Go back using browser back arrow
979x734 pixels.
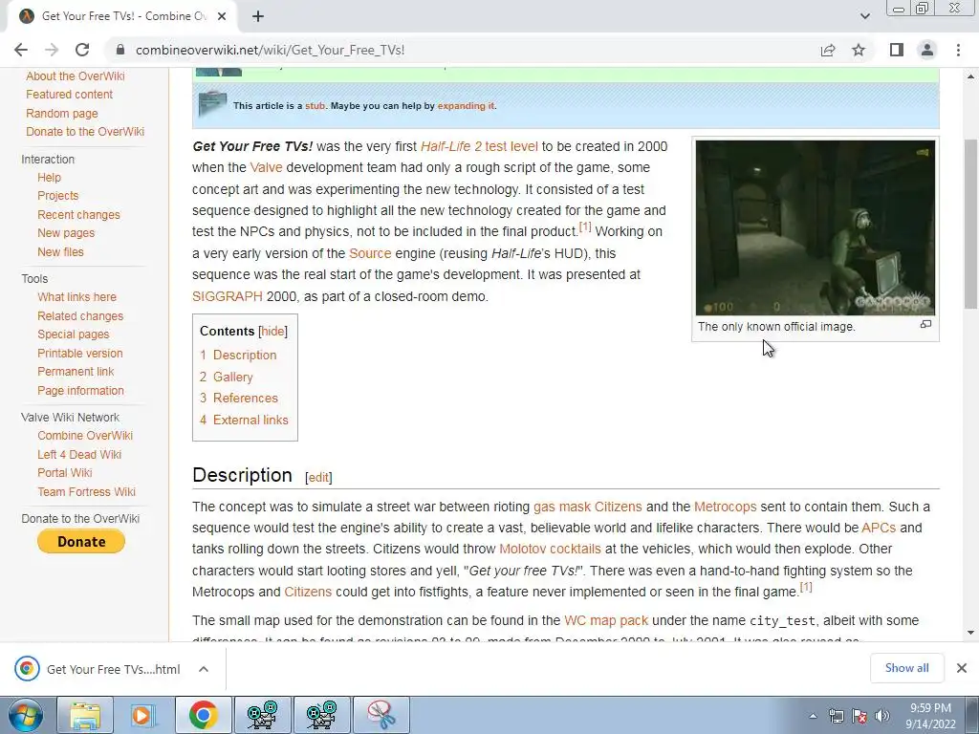(x=21, y=50)
